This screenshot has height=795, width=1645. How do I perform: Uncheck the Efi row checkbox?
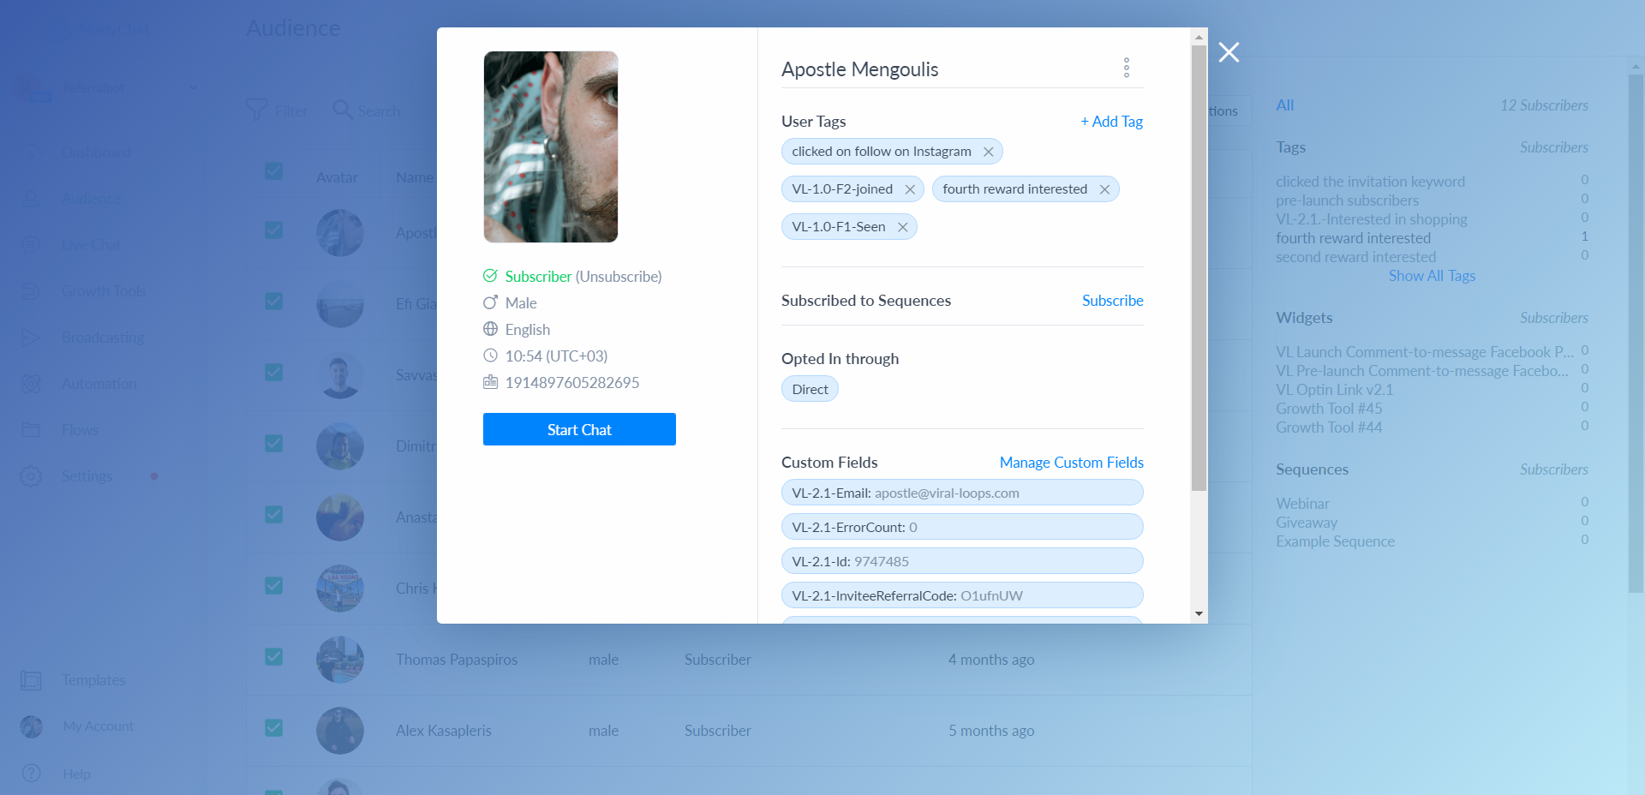point(274,302)
